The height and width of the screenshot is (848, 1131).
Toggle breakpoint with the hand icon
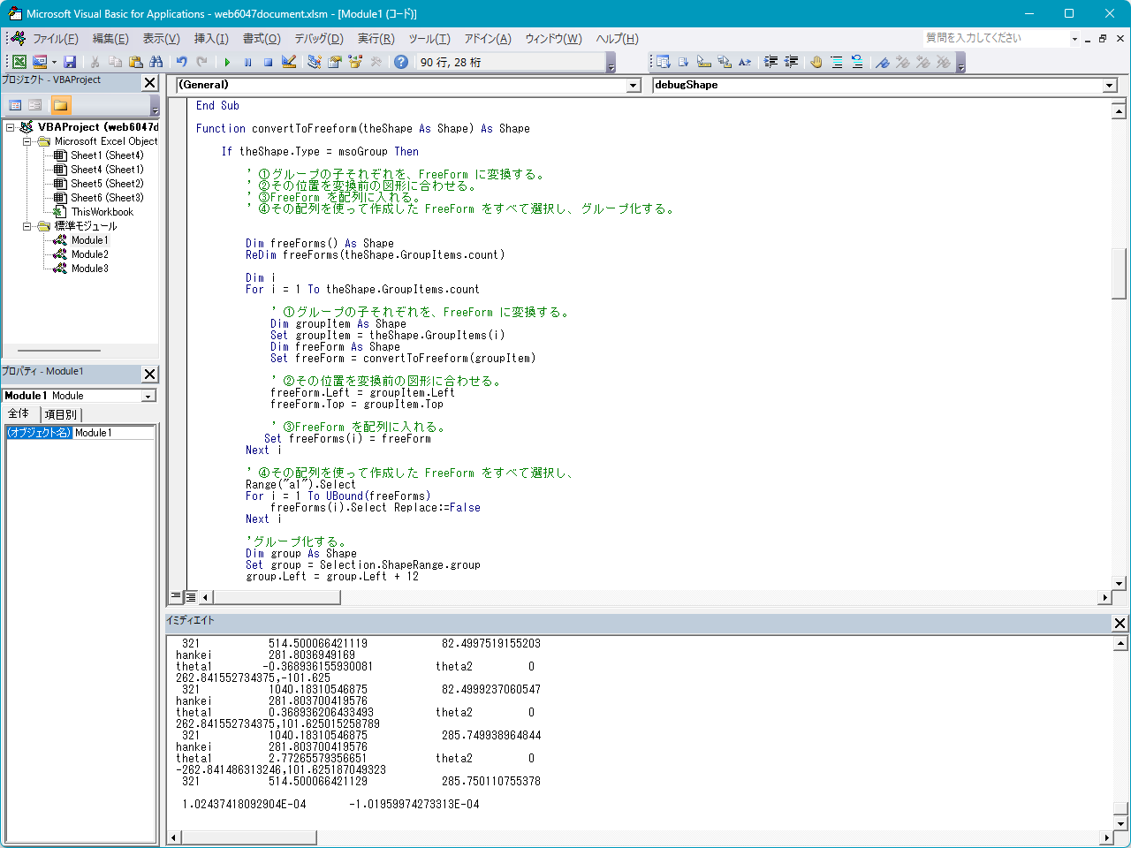click(x=816, y=62)
